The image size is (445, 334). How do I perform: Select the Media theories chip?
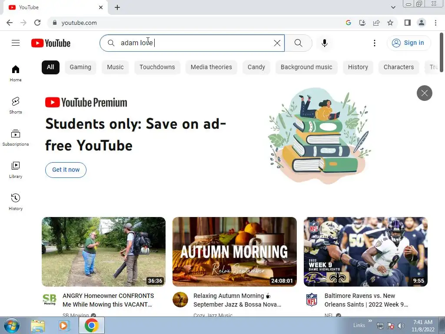click(211, 67)
